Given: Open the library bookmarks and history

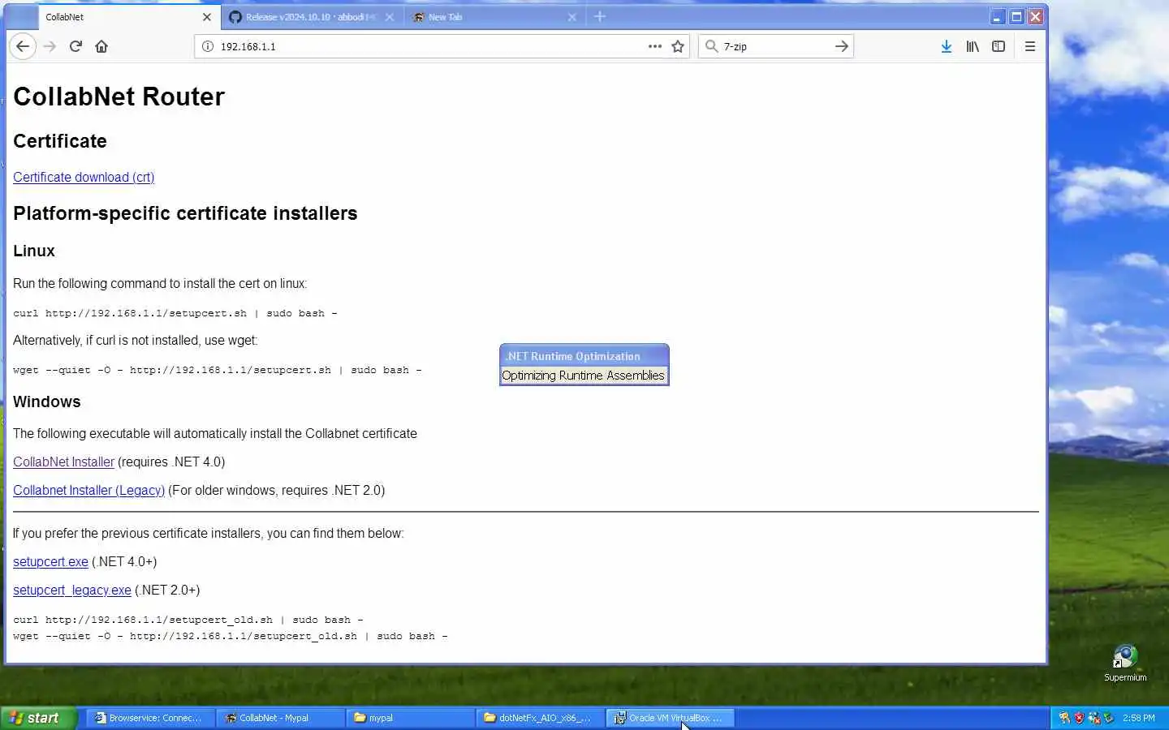Looking at the screenshot, I should pyautogui.click(x=973, y=46).
